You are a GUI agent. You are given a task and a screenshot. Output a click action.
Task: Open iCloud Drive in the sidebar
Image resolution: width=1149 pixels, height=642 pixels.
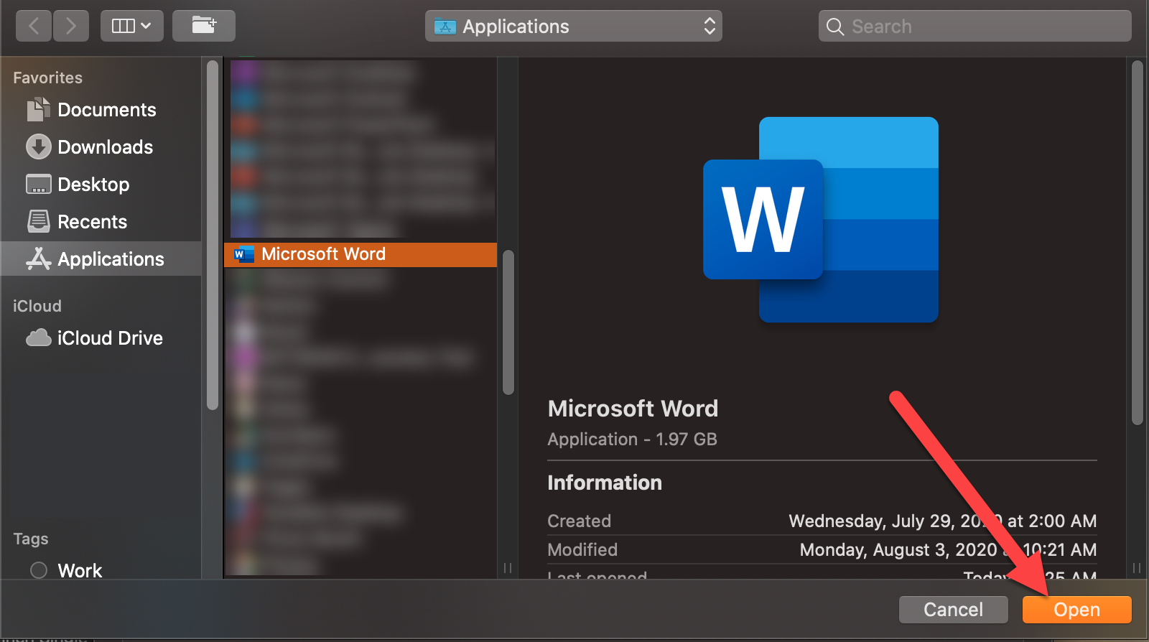tap(101, 338)
